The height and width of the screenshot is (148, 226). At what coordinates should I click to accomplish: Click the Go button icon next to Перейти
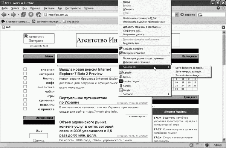click(x=182, y=15)
